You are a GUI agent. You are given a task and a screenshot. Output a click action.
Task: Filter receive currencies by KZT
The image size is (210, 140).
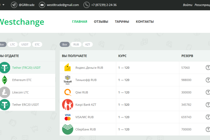(88, 44)
